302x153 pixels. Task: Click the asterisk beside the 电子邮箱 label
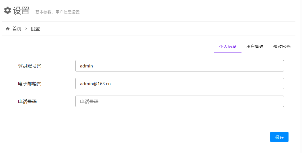click(39, 84)
